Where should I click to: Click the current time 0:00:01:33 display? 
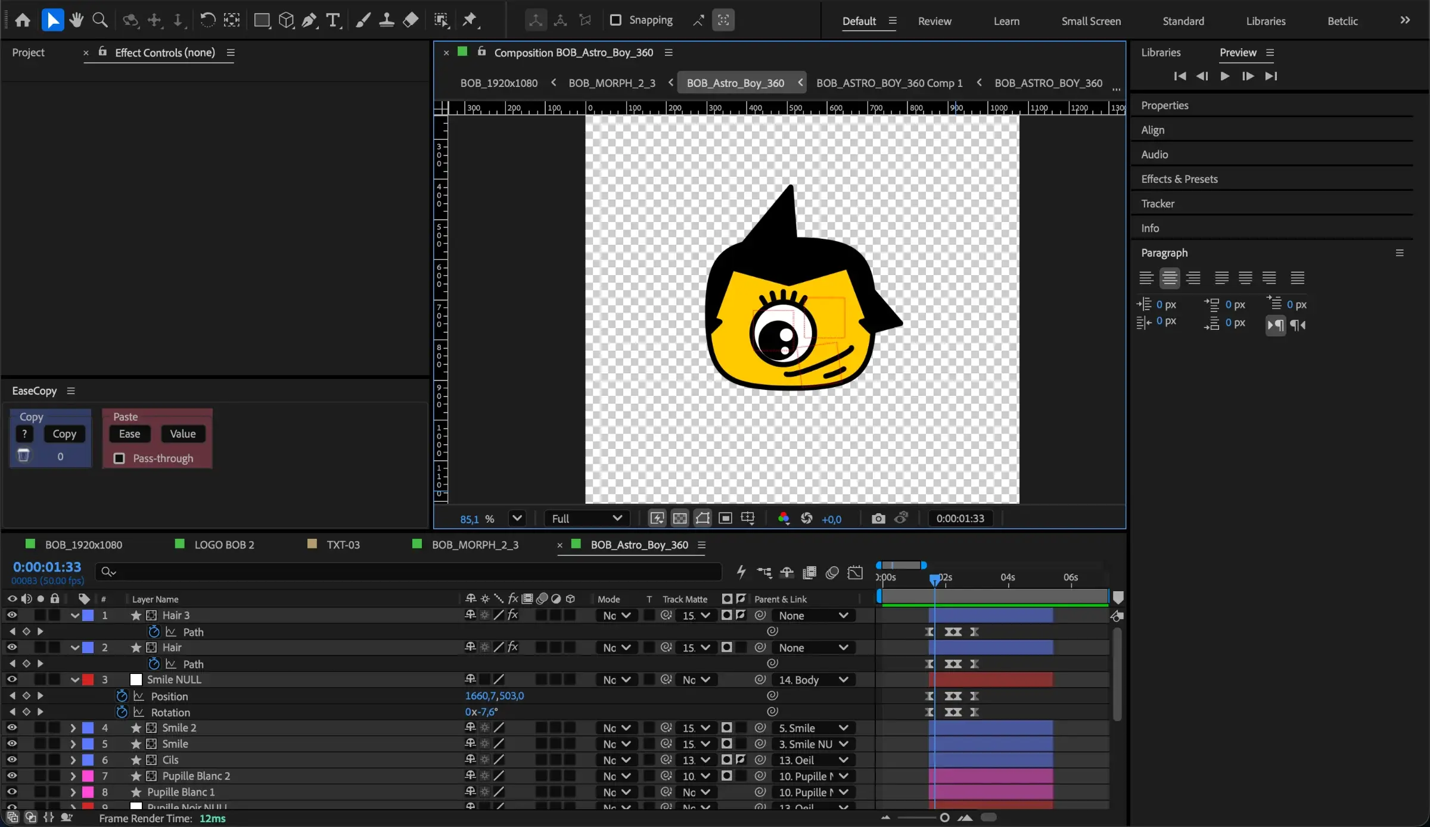point(47,567)
